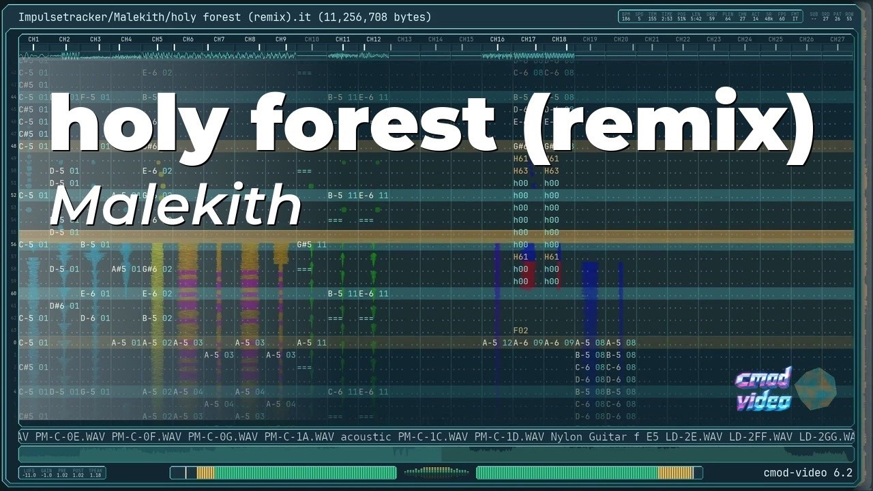Click the D#6 01 note in CH2
This screenshot has height=491, width=873.
click(x=64, y=306)
